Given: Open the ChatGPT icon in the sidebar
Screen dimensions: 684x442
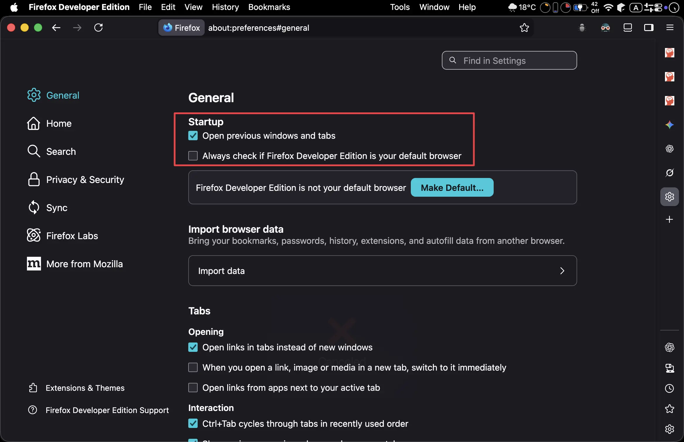Looking at the screenshot, I should 669,149.
